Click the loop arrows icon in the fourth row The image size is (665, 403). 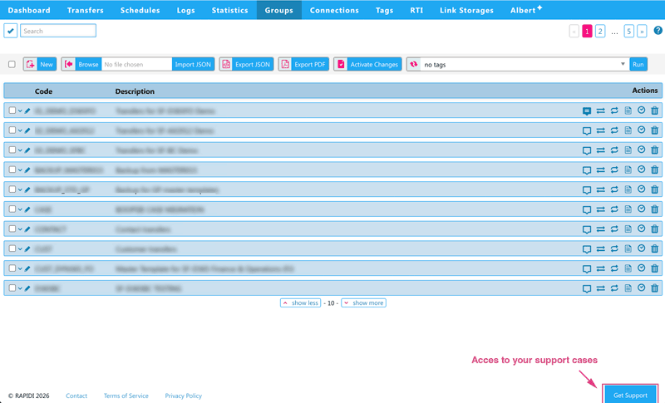(x=614, y=170)
